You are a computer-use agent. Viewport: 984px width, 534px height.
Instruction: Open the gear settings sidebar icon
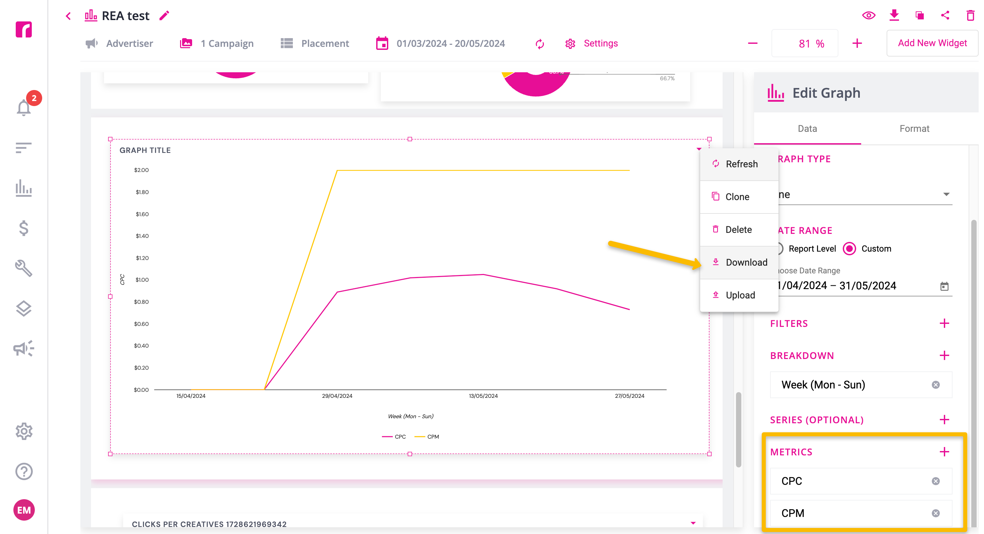tap(24, 431)
